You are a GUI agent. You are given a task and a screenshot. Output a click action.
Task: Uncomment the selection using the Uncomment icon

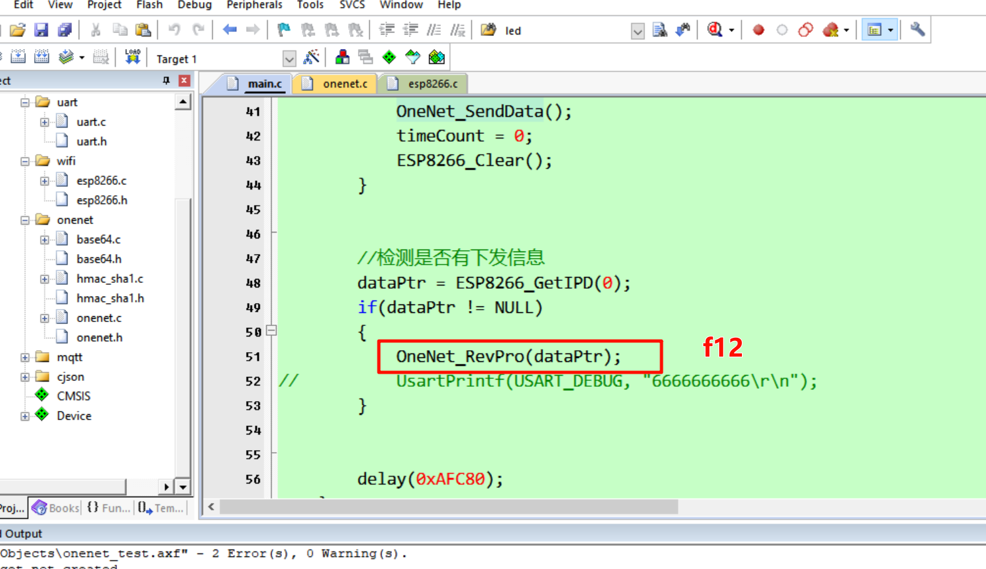point(457,30)
